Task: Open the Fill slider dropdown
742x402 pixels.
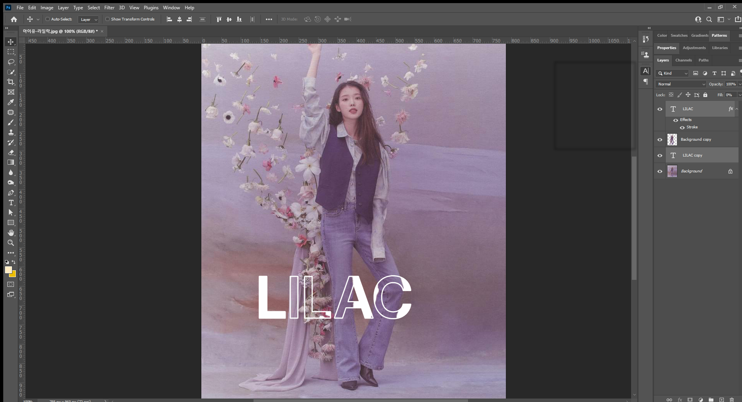Action: [740, 95]
